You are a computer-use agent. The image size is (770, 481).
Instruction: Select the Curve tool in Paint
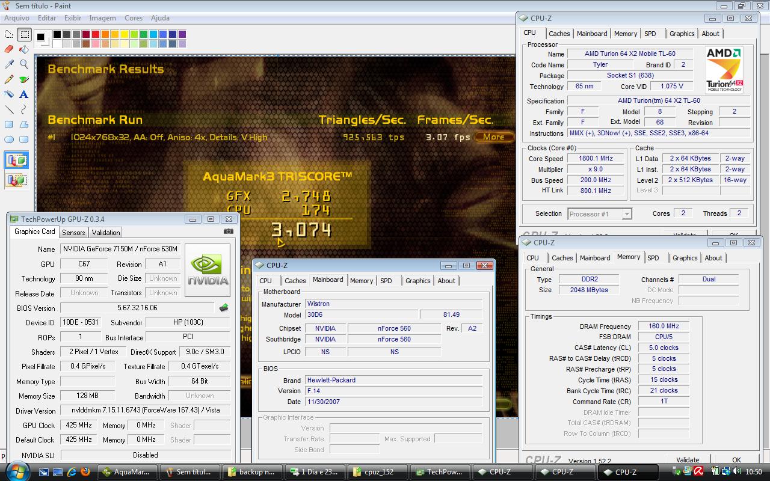24,109
